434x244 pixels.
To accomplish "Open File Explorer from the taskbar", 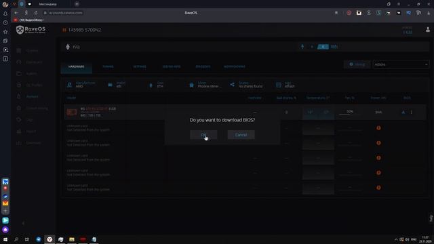I will 72,239.
